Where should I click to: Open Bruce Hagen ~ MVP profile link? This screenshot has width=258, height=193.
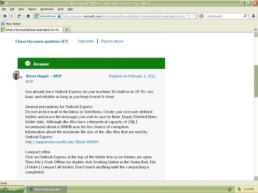click(44, 76)
